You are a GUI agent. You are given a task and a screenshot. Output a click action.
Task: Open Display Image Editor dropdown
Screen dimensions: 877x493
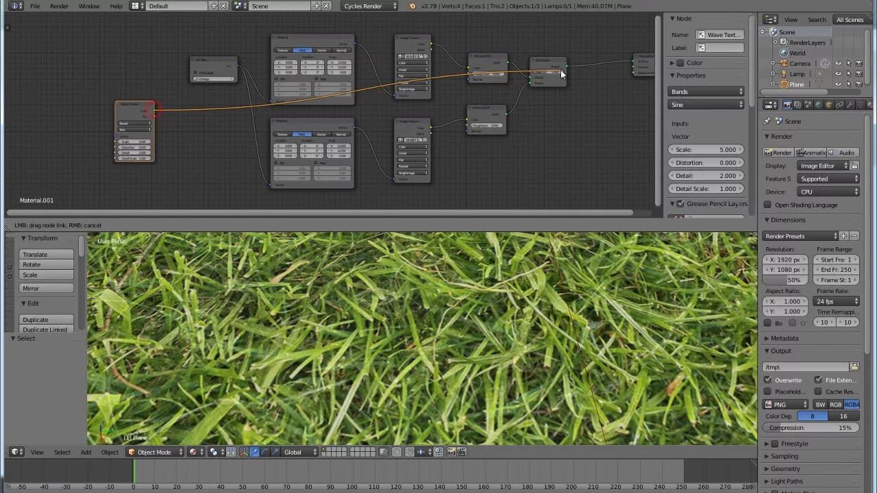click(x=823, y=166)
